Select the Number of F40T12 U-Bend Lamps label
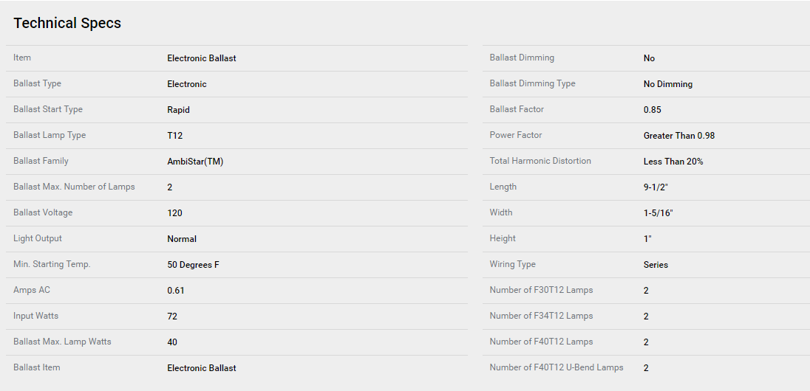The width and height of the screenshot is (810, 391). (557, 367)
